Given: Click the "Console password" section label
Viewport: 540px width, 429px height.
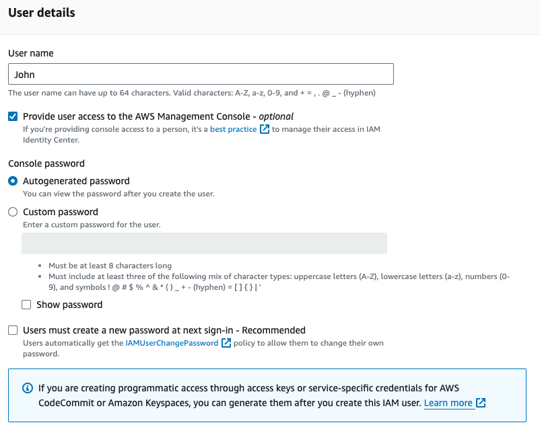Looking at the screenshot, I should (46, 163).
